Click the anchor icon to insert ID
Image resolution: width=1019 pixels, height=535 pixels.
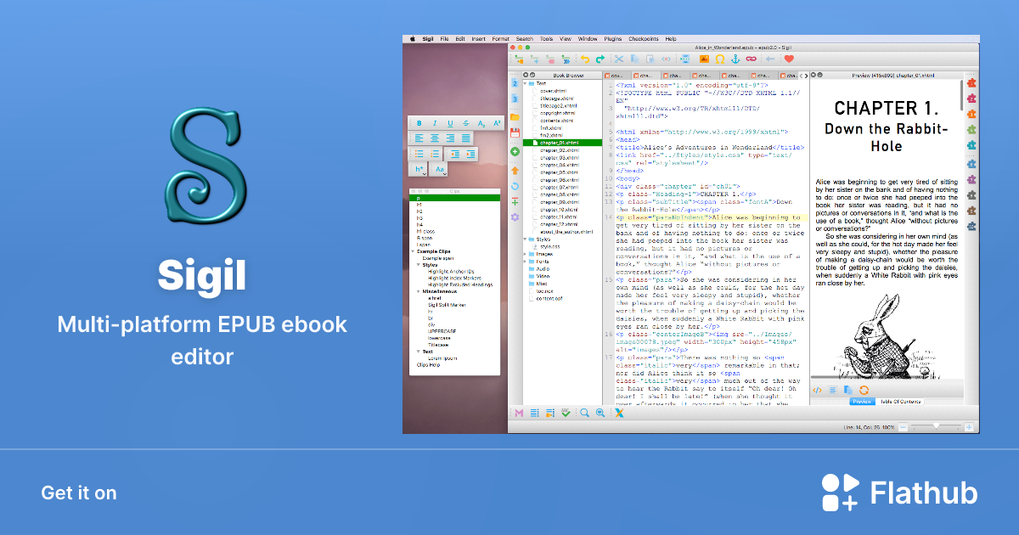point(735,59)
